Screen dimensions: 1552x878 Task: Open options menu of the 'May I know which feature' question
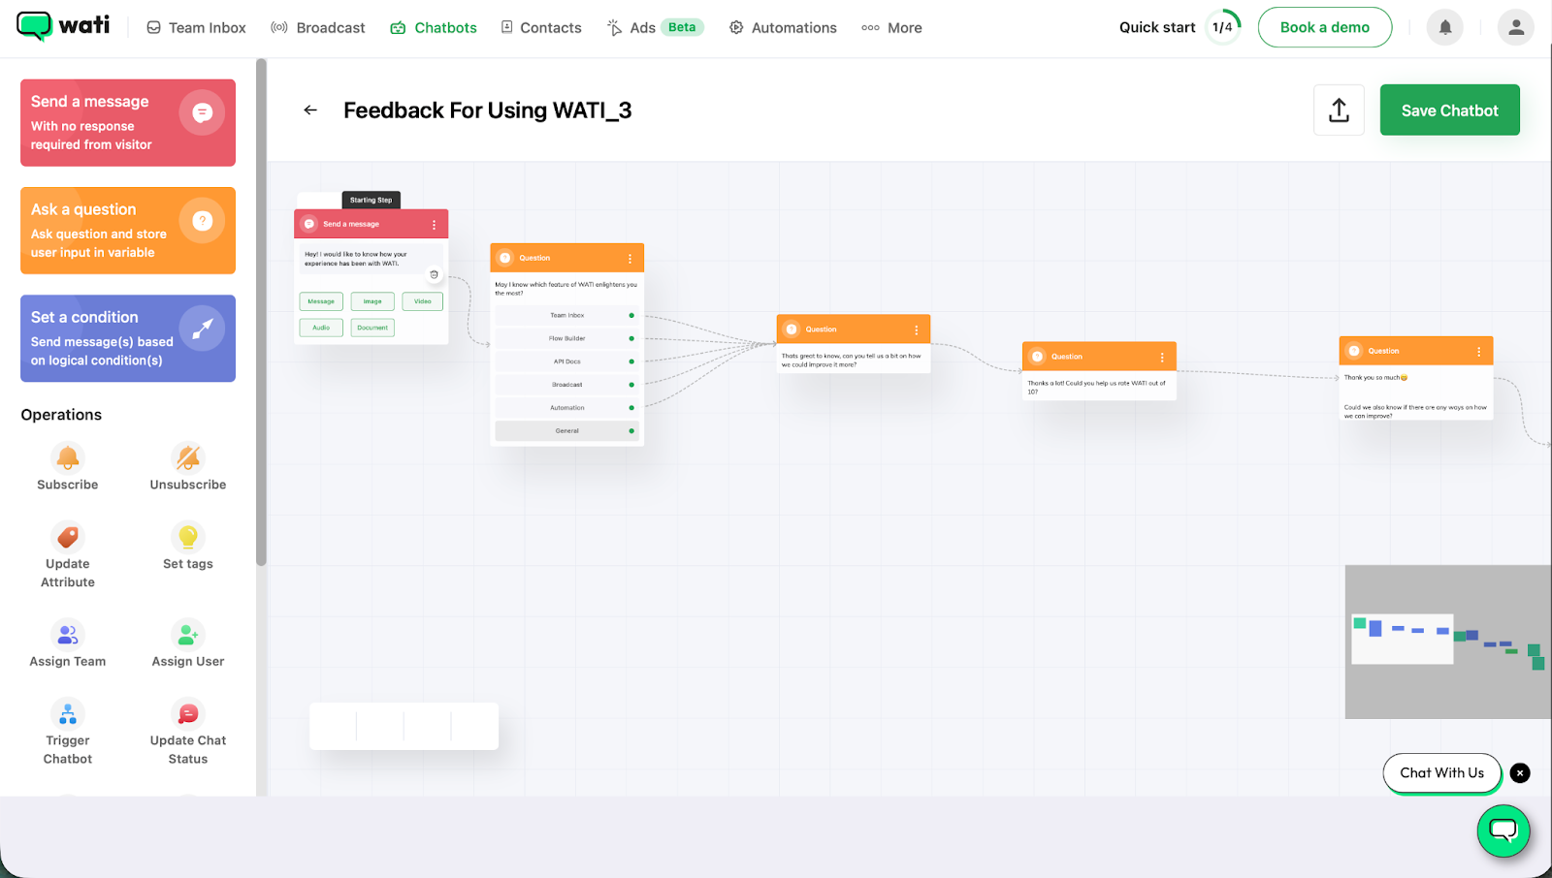(630, 259)
